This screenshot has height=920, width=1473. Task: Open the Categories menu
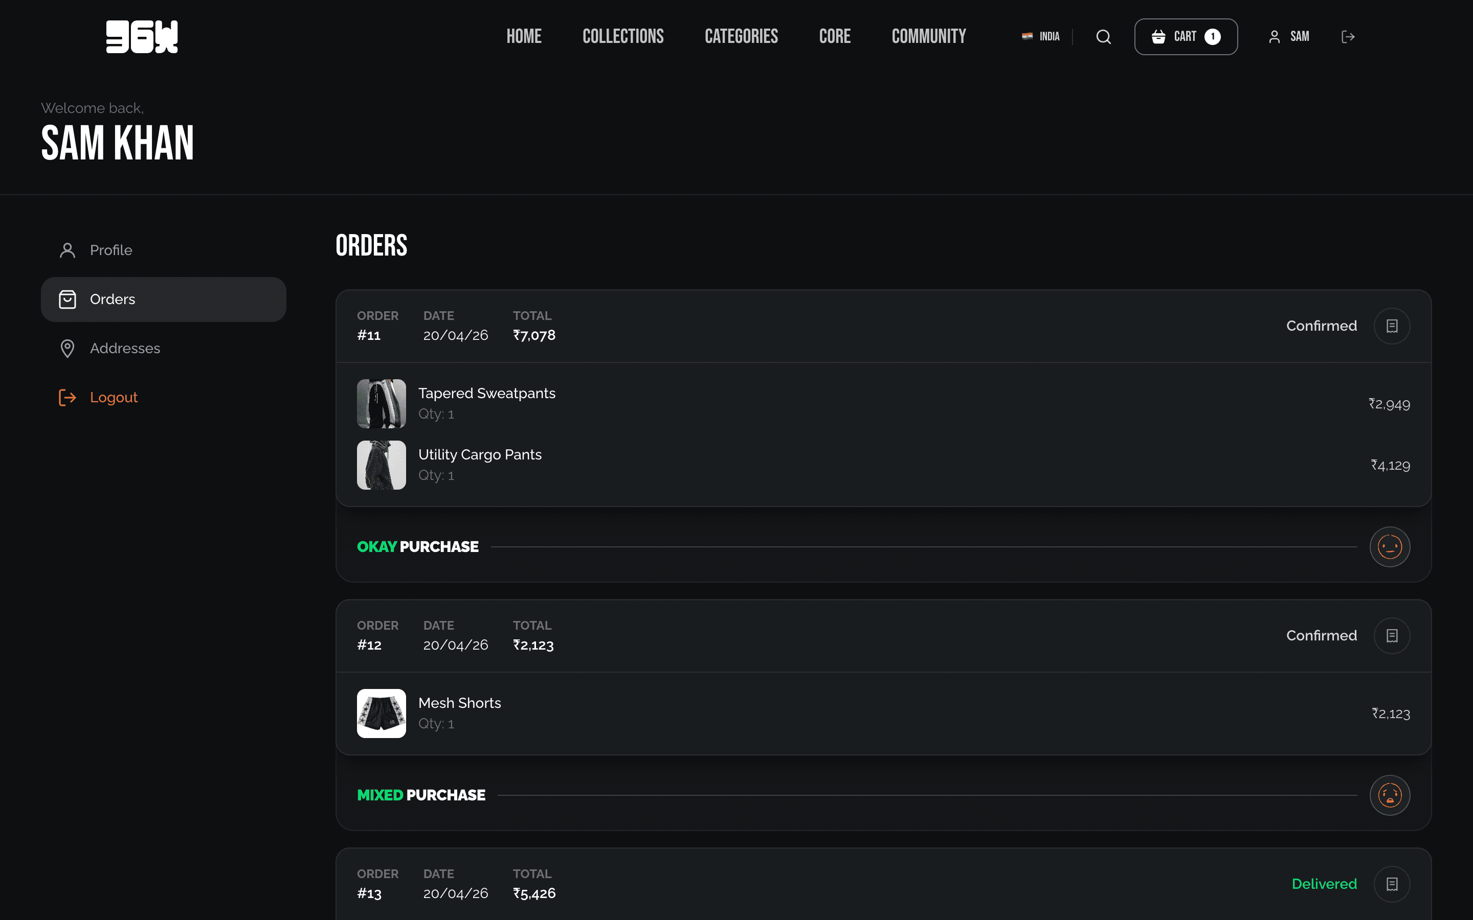(x=741, y=36)
